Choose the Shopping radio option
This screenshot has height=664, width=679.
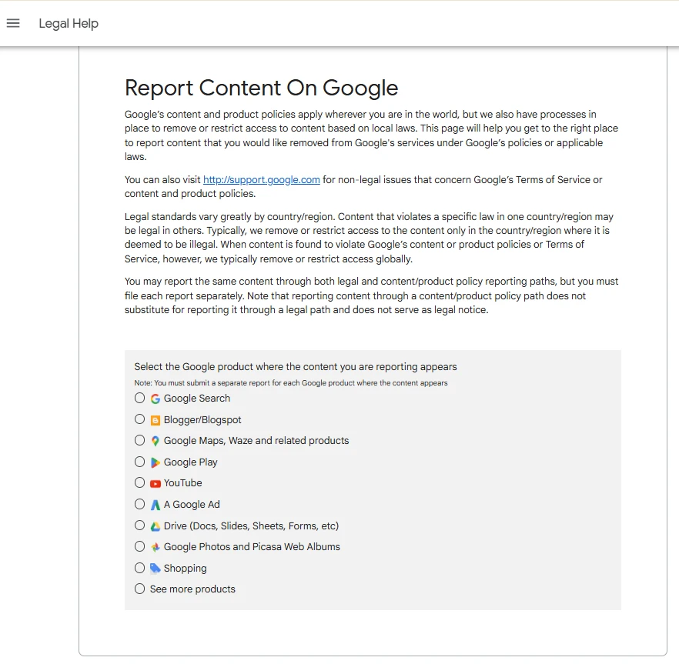pos(139,569)
